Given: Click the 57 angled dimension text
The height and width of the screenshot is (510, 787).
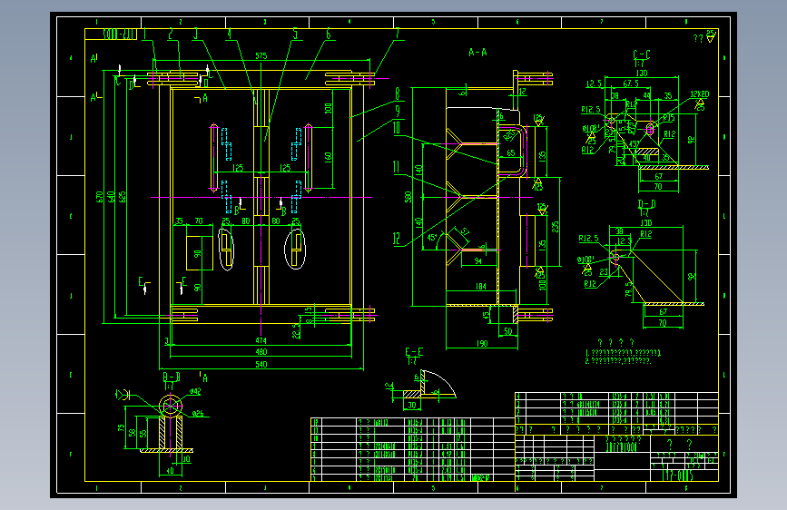Looking at the screenshot, I should [x=466, y=232].
